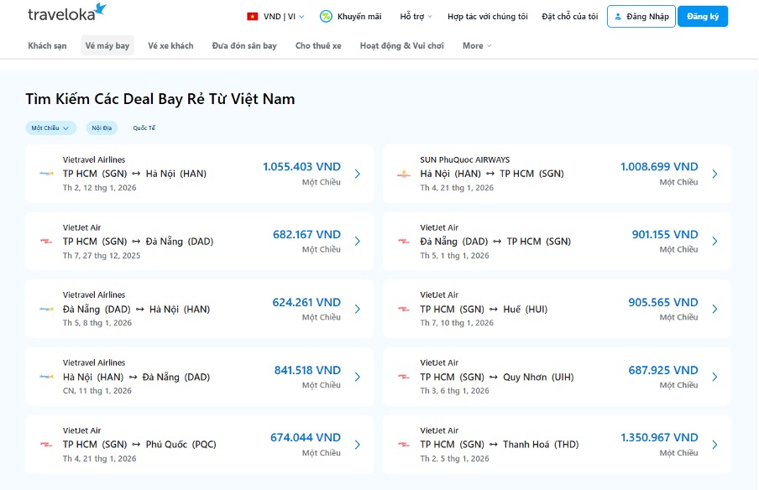The height and width of the screenshot is (490, 759).
Task: Select the Vé xe khách tab
Action: tap(170, 45)
